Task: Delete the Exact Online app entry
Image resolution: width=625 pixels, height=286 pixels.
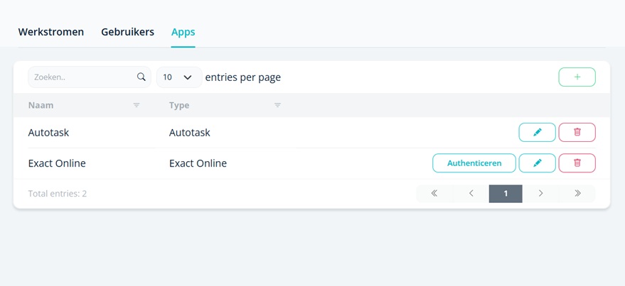Action: point(577,163)
